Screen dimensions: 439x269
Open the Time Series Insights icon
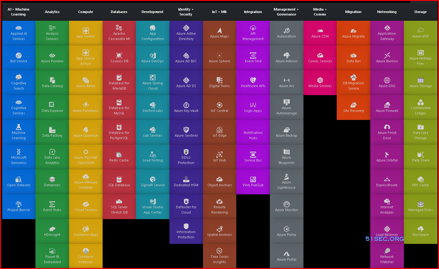coord(220,251)
